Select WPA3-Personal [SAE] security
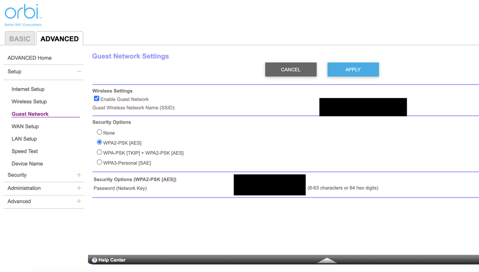This screenshot has width=479, height=272. [100, 162]
